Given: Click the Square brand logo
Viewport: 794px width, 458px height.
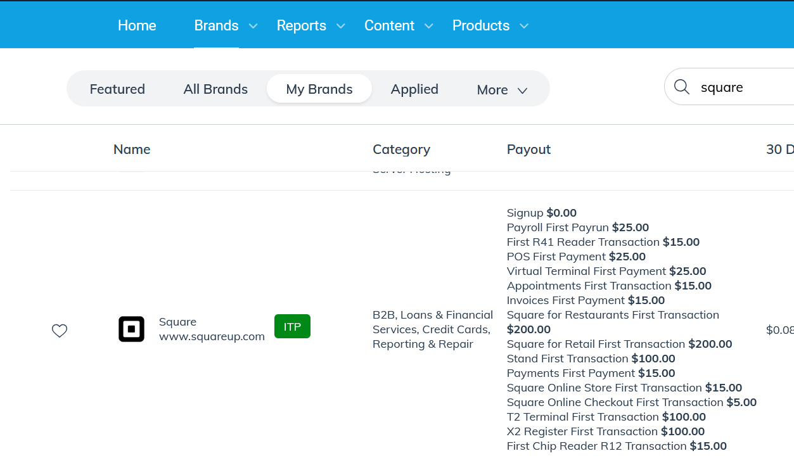Looking at the screenshot, I should [x=131, y=329].
